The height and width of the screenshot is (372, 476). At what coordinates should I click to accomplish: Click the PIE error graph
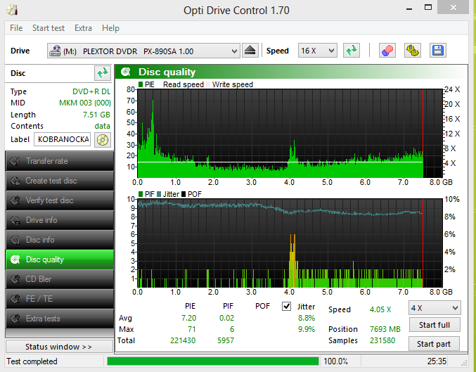(x=290, y=134)
